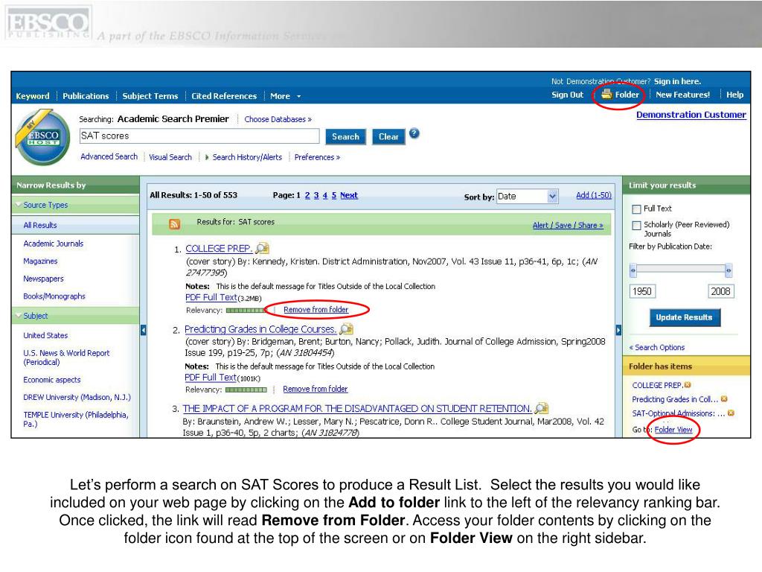Click Add (1-50) link

pos(593,195)
